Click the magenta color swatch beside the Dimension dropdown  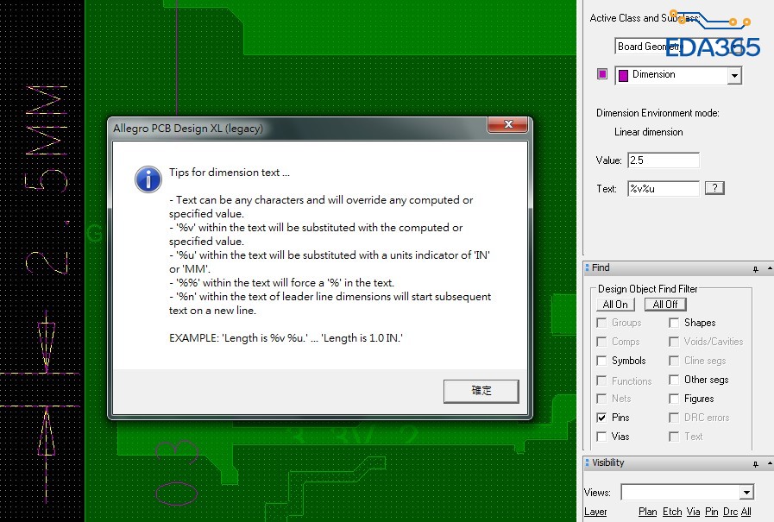click(602, 74)
